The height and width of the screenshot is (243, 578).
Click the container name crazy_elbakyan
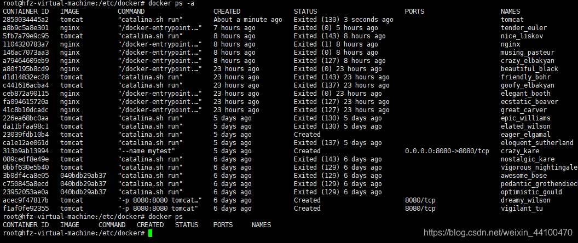click(528, 60)
